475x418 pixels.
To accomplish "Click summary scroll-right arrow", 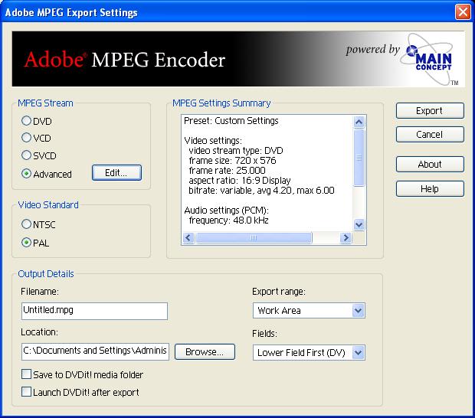I will point(346,237).
